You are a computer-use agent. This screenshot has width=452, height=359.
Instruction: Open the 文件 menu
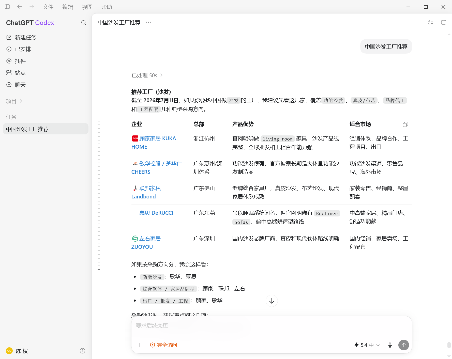48,7
